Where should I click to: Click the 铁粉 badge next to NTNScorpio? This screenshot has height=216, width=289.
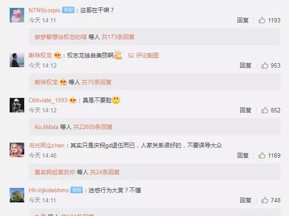coord(68,10)
